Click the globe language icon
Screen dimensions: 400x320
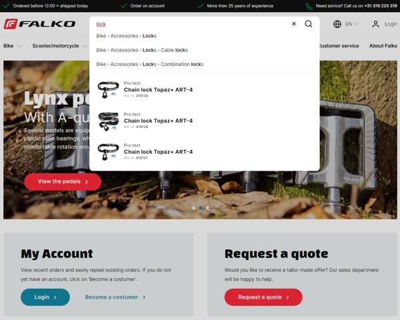tap(337, 24)
